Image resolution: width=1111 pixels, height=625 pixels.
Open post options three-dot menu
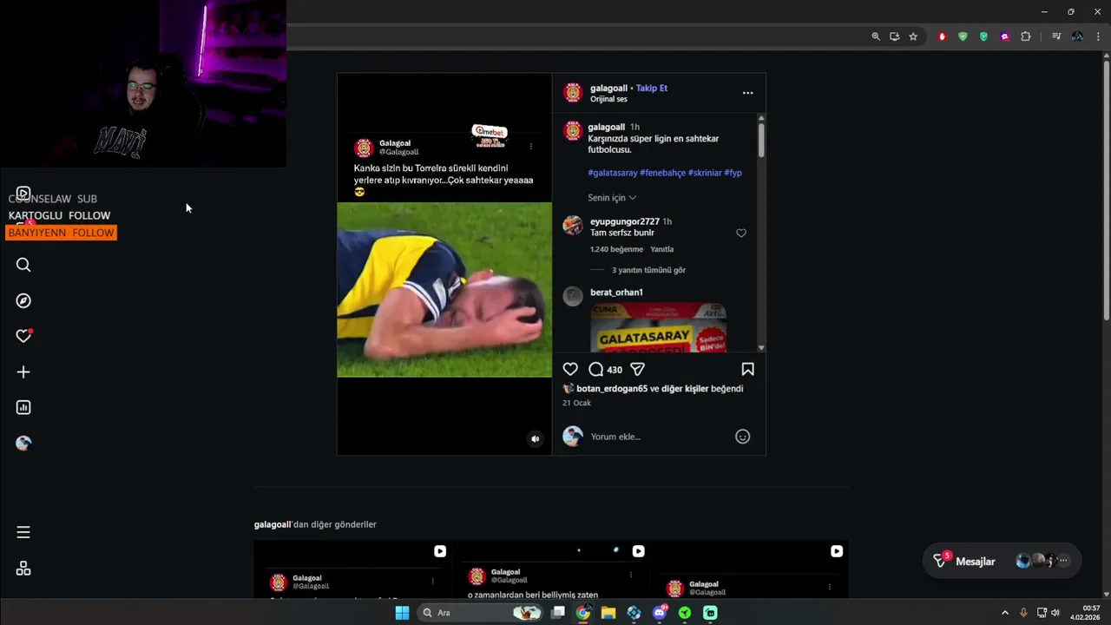pyautogui.click(x=747, y=93)
